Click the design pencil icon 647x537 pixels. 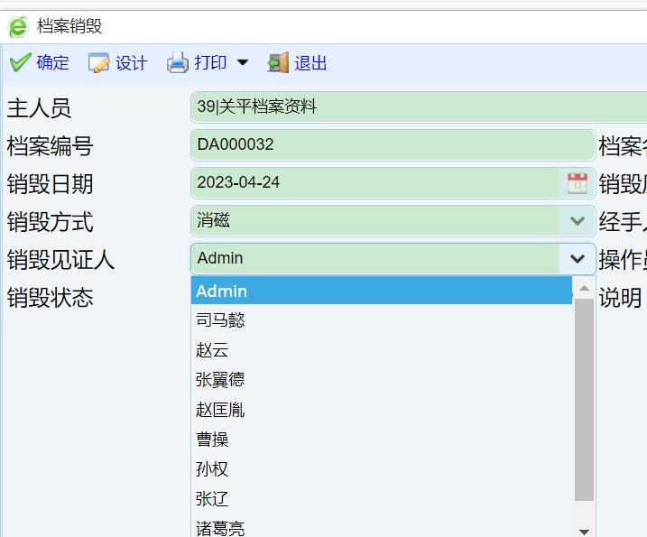pyautogui.click(x=98, y=63)
